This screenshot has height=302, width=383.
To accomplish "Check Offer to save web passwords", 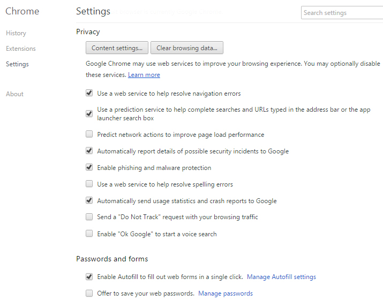I will 89,293.
